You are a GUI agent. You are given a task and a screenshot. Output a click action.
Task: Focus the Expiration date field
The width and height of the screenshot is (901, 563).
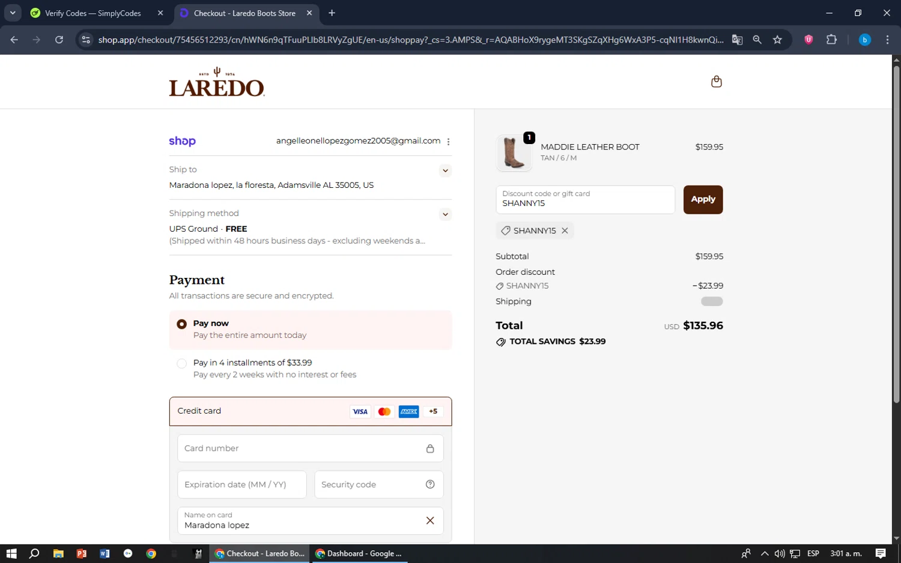pos(241,484)
